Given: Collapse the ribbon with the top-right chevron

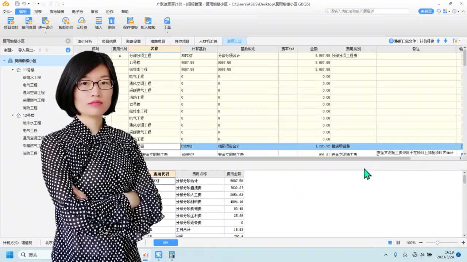Looking at the screenshot, I should coord(463,11).
